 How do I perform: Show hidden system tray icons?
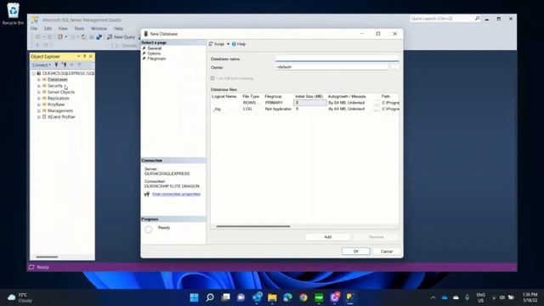[433, 297]
